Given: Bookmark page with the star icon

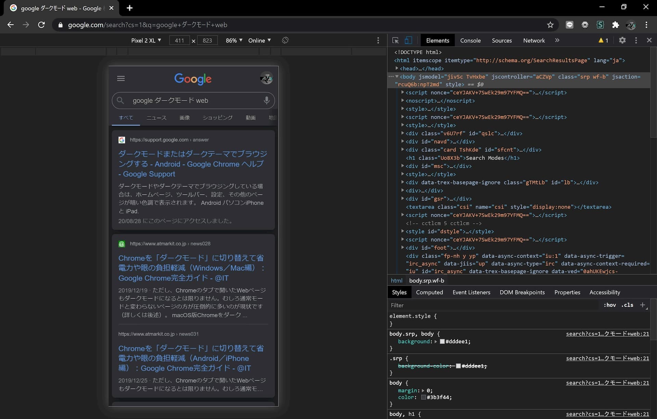Looking at the screenshot, I should [550, 25].
